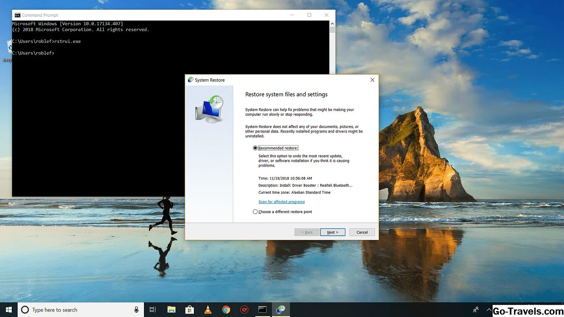Launch Microsoft Store from the taskbar
This screenshot has width=564, height=317.
point(189,310)
